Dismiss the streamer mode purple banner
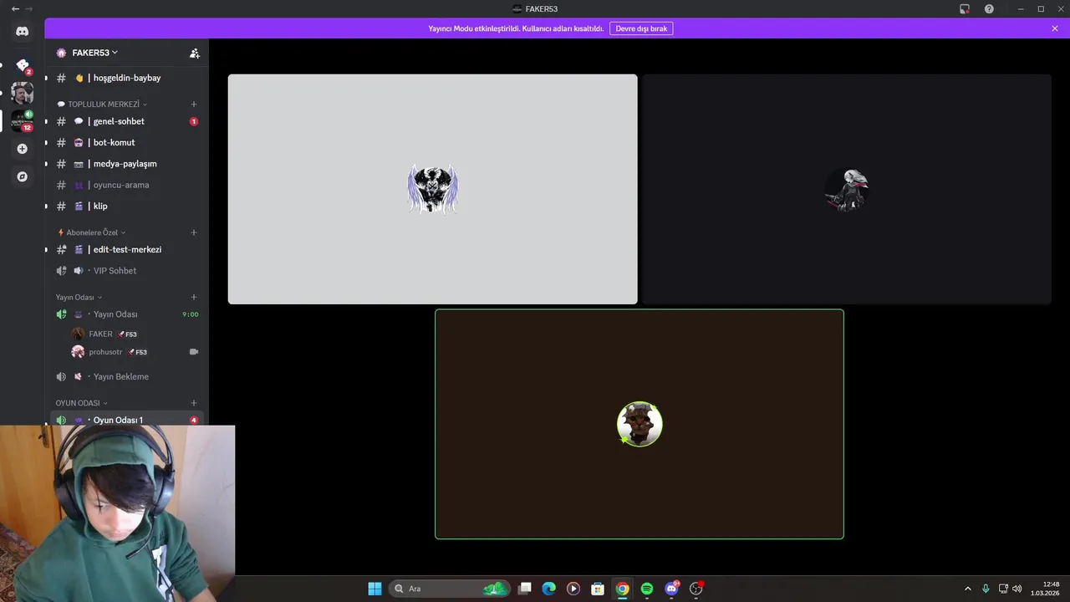The image size is (1070, 602). [x=1055, y=28]
